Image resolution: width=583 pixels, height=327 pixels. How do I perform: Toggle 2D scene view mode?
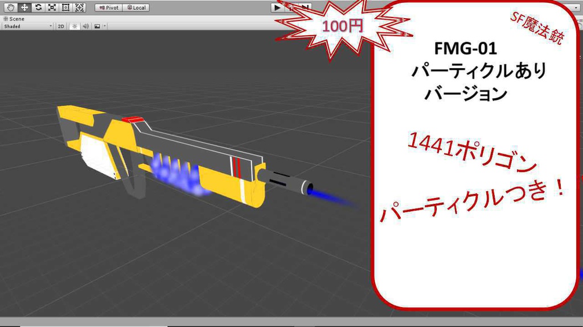coord(61,26)
